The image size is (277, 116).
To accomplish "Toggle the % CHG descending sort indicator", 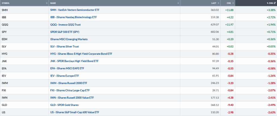I will [x=275, y=3].
